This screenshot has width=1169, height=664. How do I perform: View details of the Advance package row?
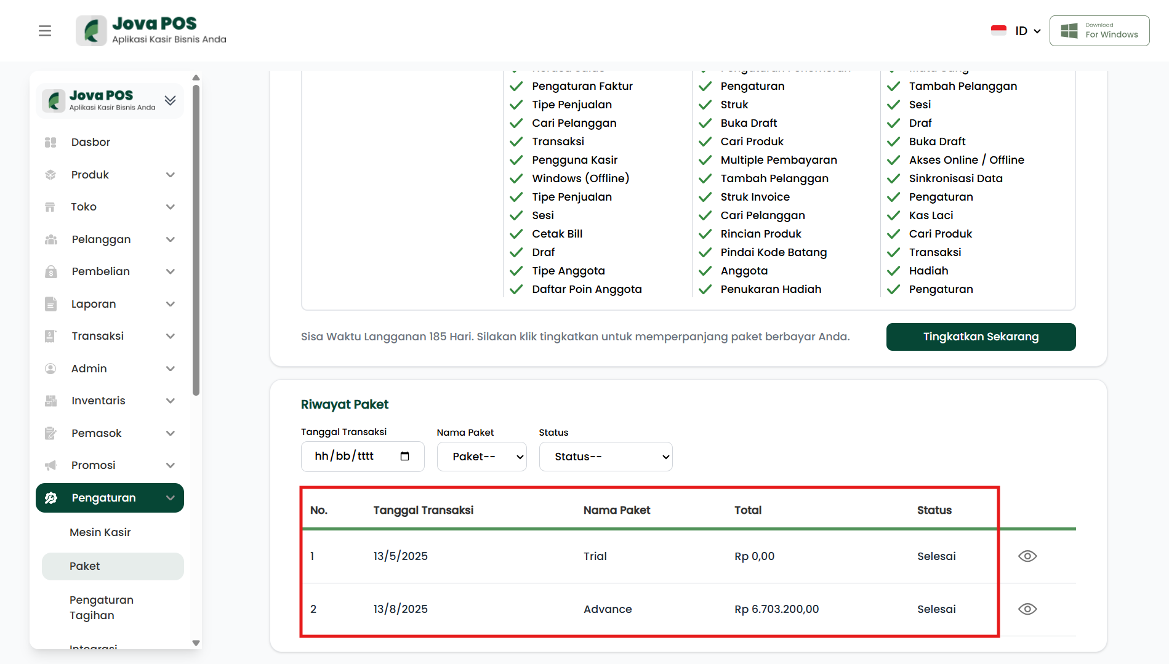pos(1027,609)
